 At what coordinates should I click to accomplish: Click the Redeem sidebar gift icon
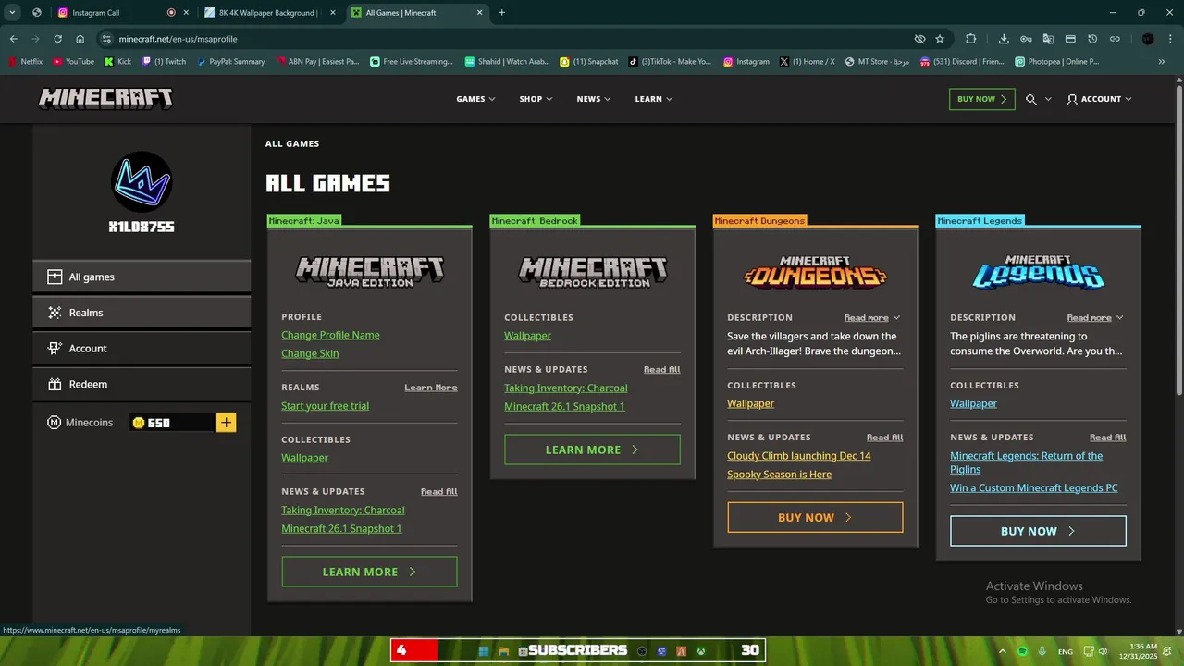tap(55, 384)
